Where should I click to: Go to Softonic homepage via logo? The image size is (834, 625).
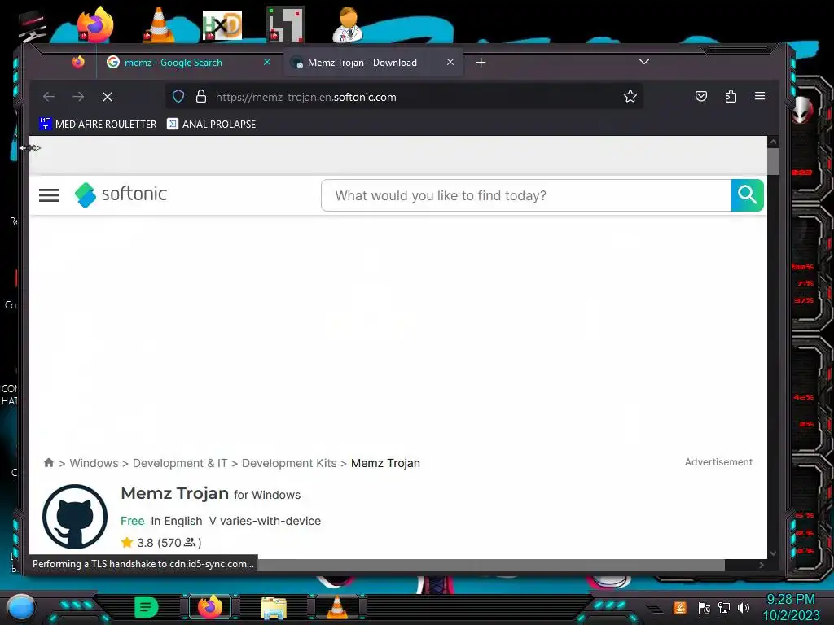(x=121, y=194)
